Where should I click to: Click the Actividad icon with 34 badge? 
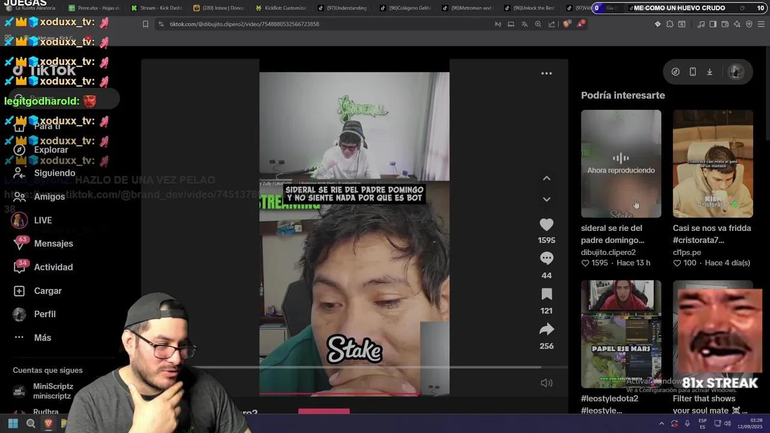20,267
